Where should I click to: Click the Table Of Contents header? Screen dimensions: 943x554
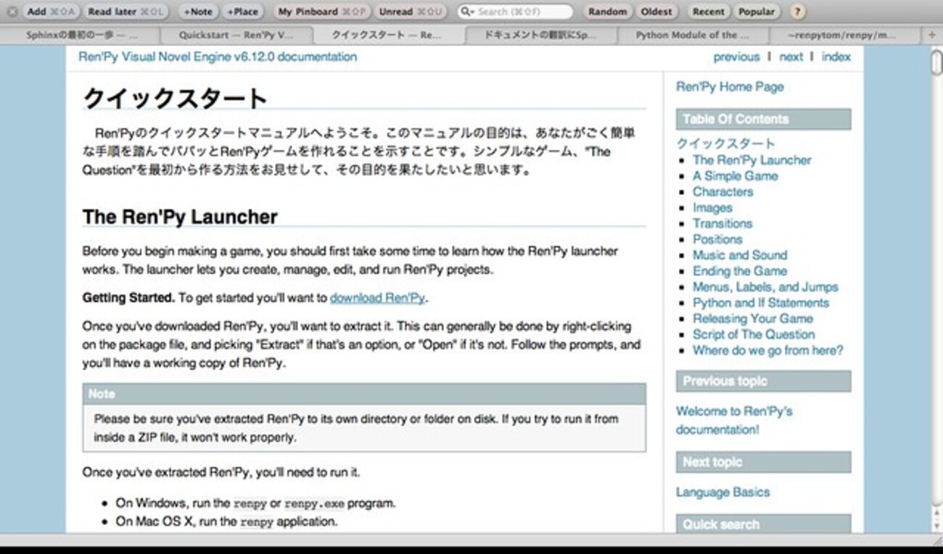pyautogui.click(x=764, y=119)
